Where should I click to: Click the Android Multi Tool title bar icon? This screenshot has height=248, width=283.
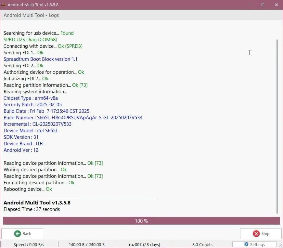point(4,5)
